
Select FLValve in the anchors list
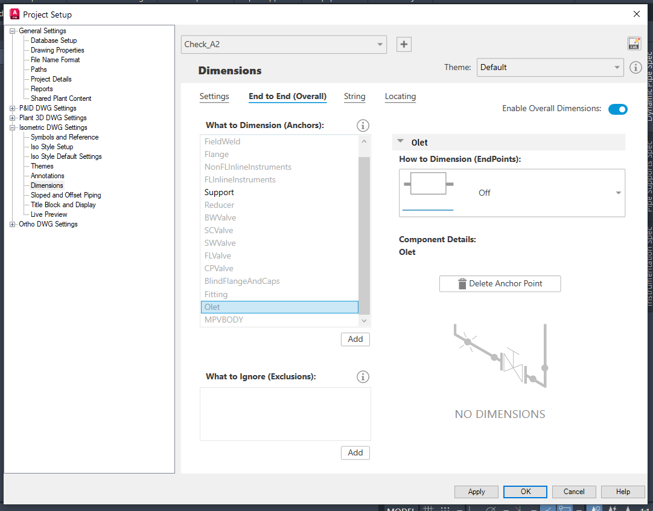[279, 256]
